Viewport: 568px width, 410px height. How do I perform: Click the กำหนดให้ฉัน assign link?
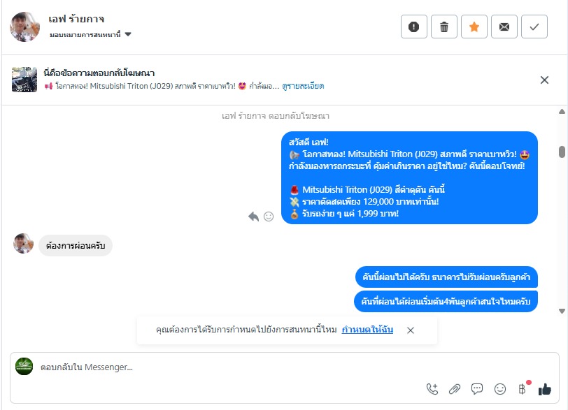367,330
